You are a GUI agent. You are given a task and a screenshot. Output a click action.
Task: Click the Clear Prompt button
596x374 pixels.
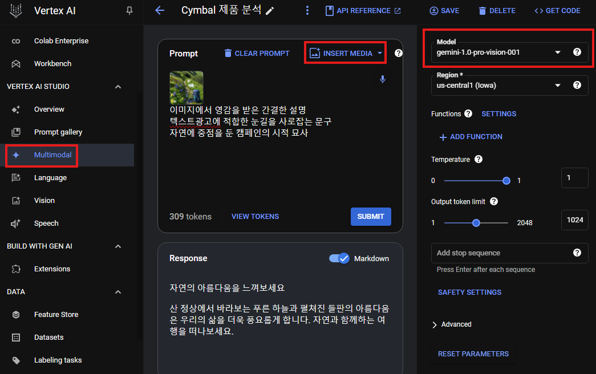pos(257,53)
